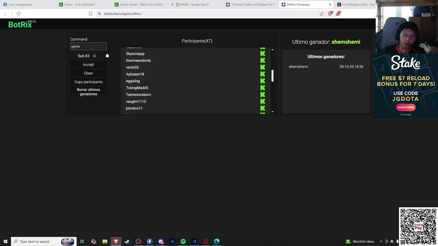This screenshot has width=438, height=246.
Task: Click the Kick icon next to johntiro11
Action: 262,108
